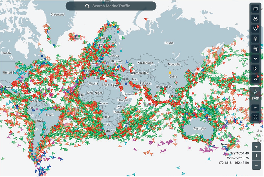The image size is (264, 177).
Task: Zoom in with the plus button
Action: click(256, 147)
